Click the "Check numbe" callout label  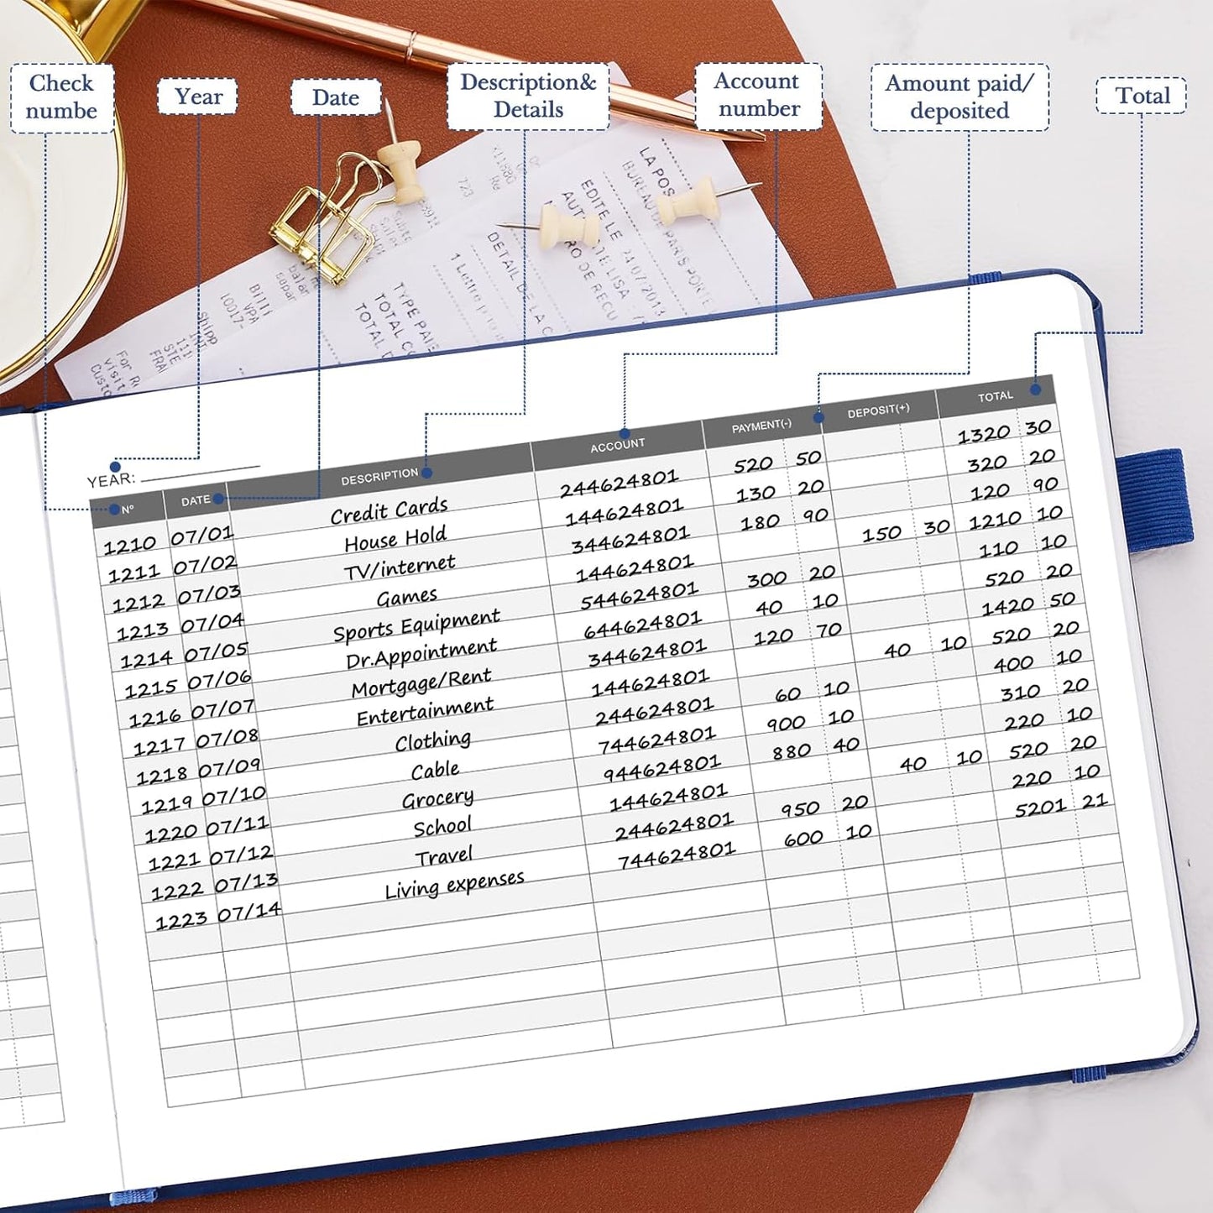(62, 97)
